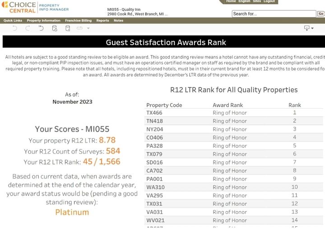Click the Rank column header
This screenshot has height=229, width=325.
click(x=294, y=105)
